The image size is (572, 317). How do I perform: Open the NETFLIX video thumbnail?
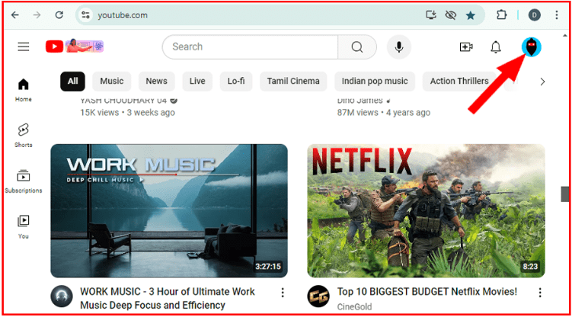(x=426, y=211)
